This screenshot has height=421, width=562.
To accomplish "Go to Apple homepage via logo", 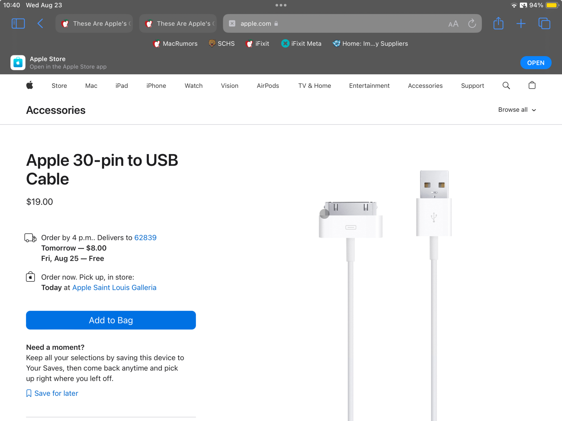I will [30, 85].
